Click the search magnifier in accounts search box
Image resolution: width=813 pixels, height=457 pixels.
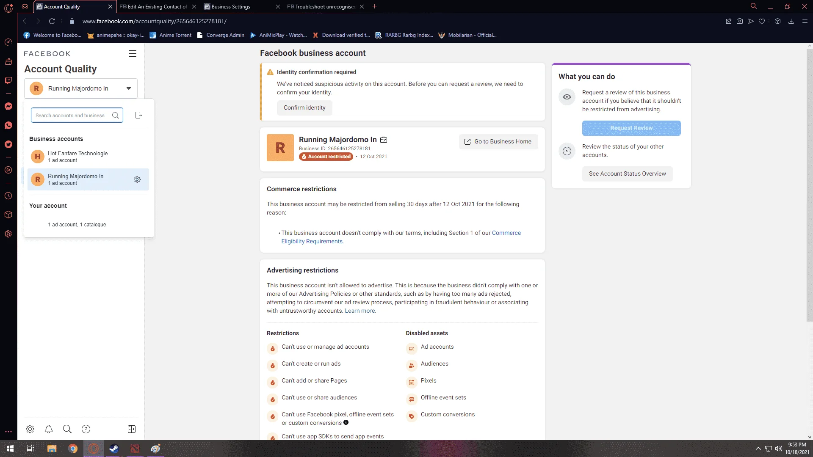115,115
